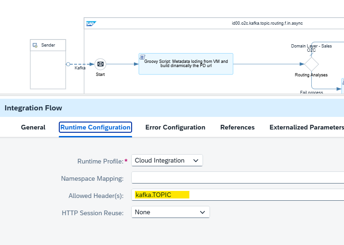Image resolution: width=344 pixels, height=245 pixels.
Task: Click the Allowed Header(s) field with kafka.TOPIC
Action: (x=238, y=195)
